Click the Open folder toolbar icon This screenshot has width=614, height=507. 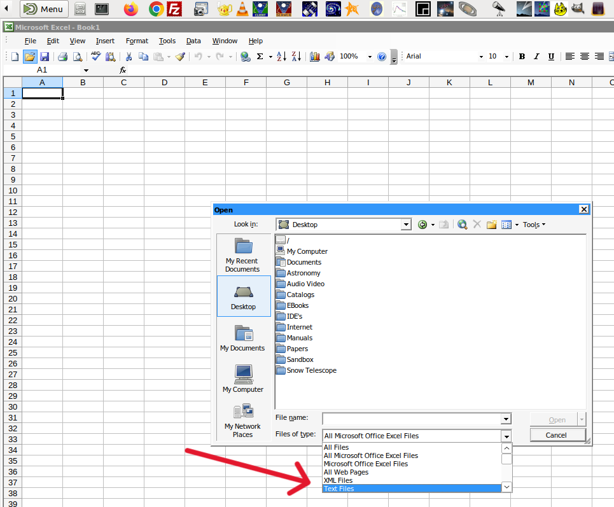pos(30,57)
